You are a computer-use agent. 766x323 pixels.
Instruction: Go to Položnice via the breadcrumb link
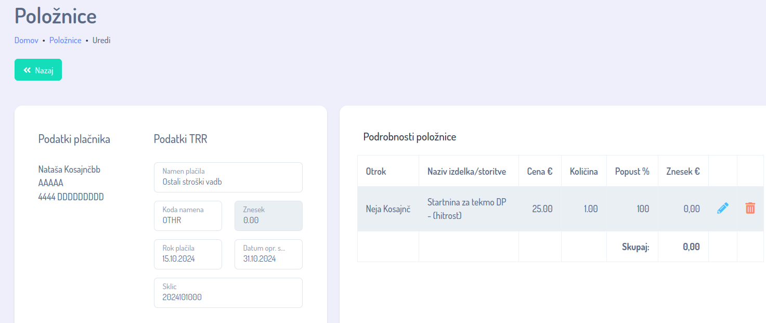tap(65, 40)
